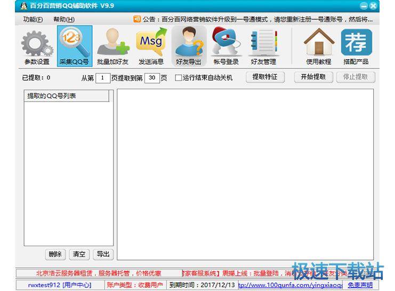Click the 清空 button

click(x=79, y=254)
